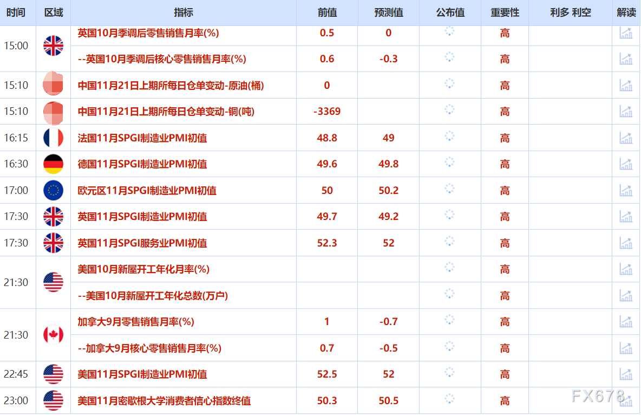Click the French flag icon for France PMI row
The width and height of the screenshot is (641, 415).
click(x=53, y=138)
